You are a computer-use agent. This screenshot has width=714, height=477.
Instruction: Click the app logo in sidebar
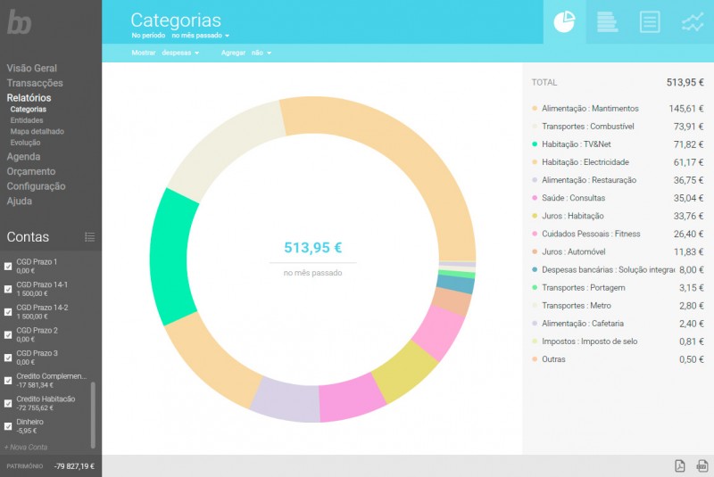tap(19, 23)
